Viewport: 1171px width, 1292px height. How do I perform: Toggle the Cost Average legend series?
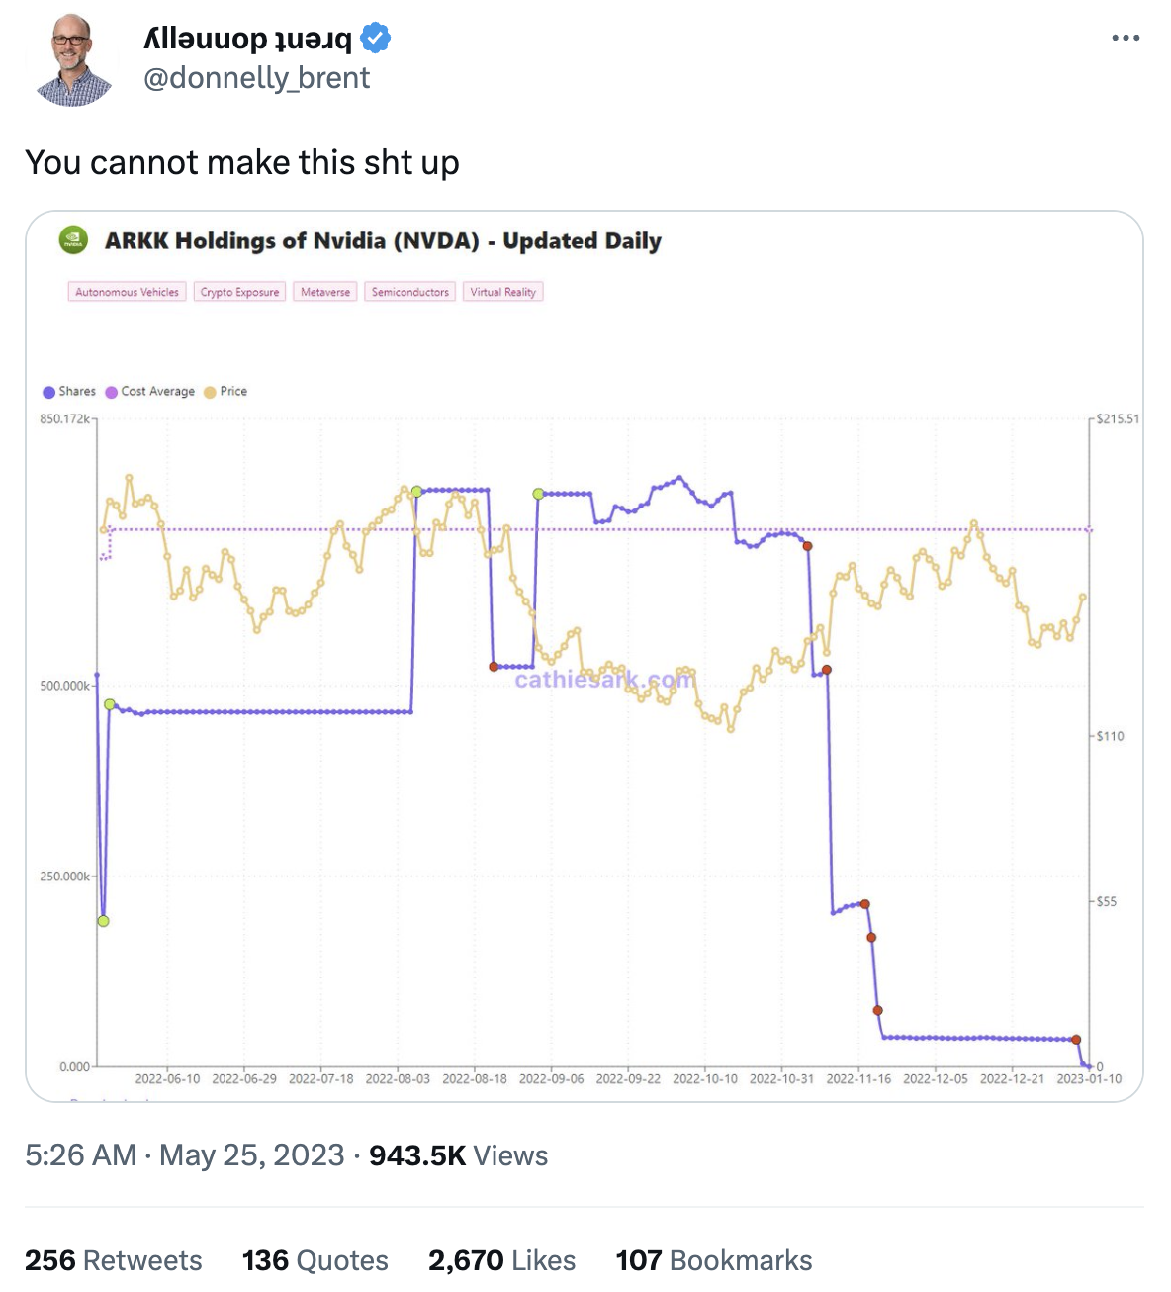click(x=150, y=392)
